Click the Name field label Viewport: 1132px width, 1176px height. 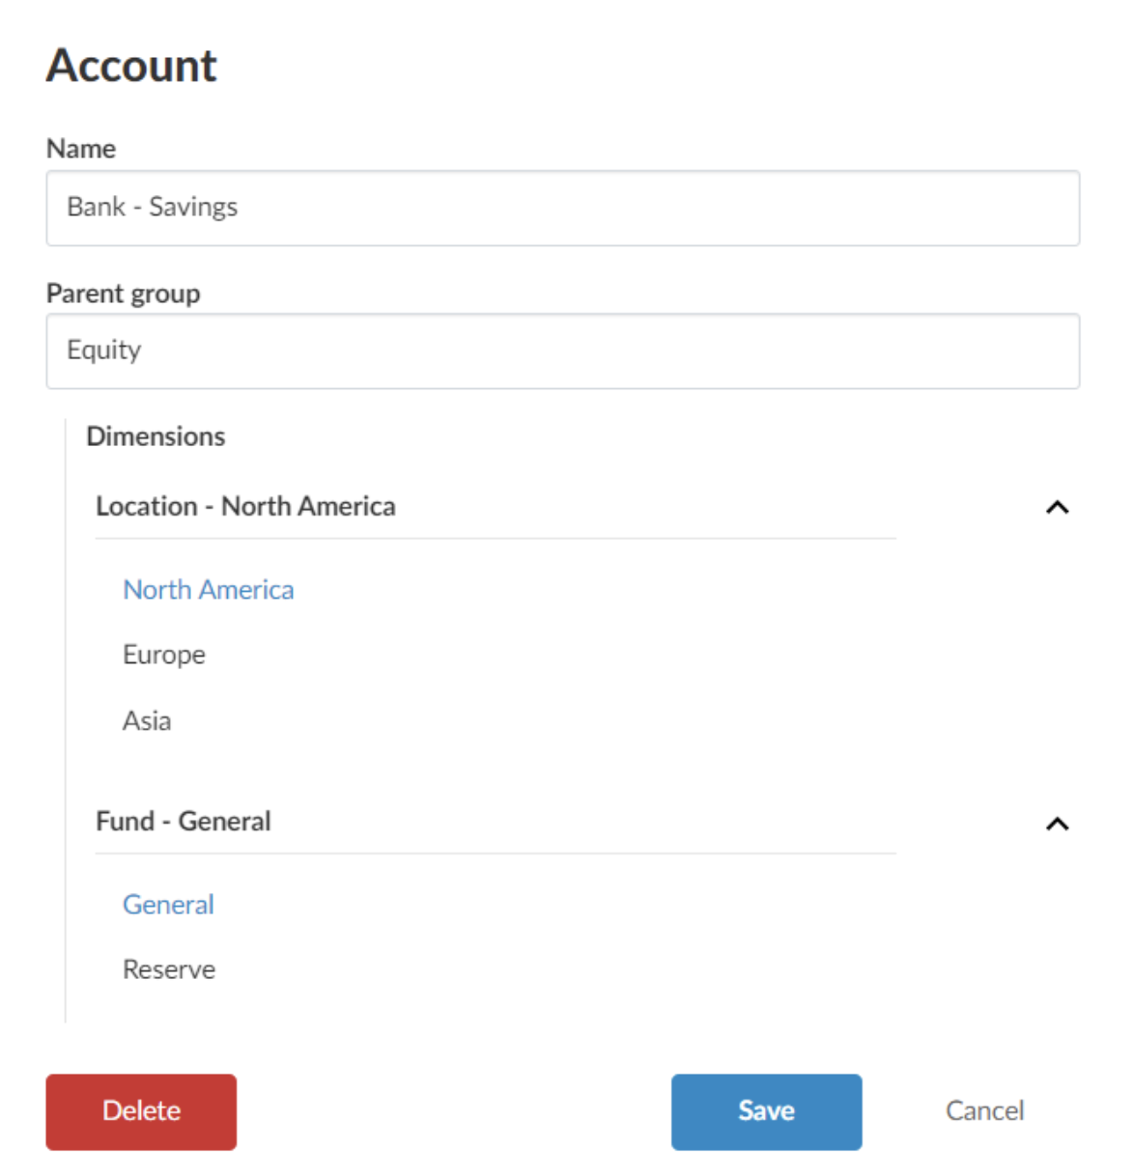81,149
